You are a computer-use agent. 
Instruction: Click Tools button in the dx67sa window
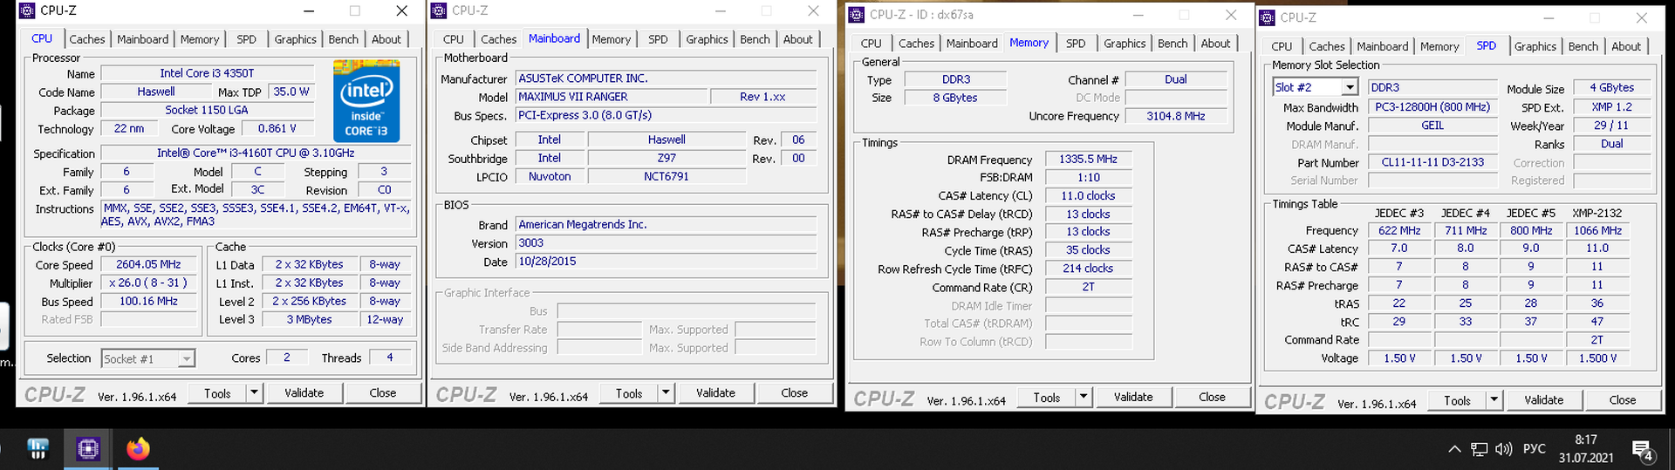1047,397
